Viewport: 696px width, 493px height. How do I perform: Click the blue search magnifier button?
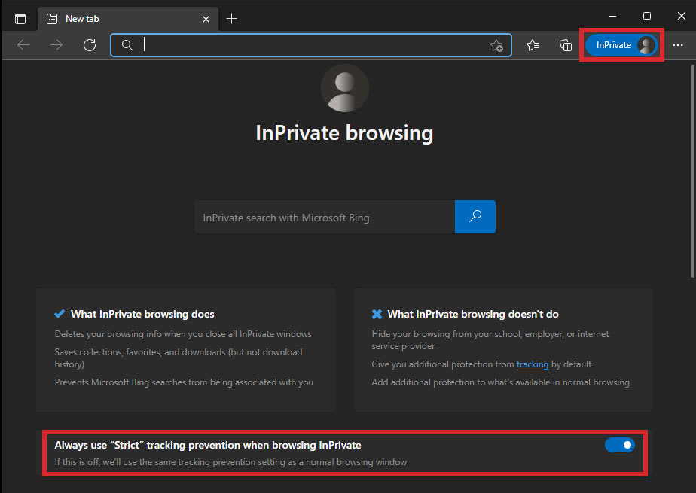point(475,217)
